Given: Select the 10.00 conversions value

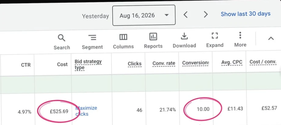Looking at the screenshot, I should (203, 109).
